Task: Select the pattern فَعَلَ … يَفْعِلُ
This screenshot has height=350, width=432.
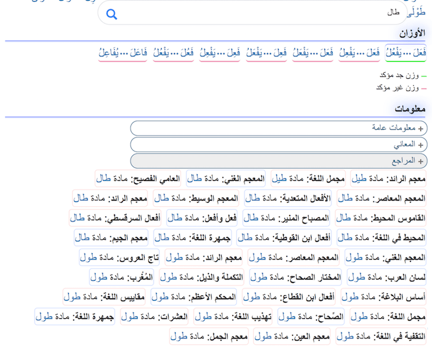Action: [x=359, y=52]
